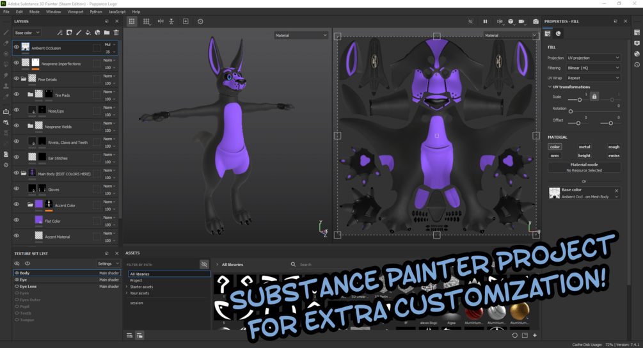643x348 pixels.
Task: Open the Window menu
Action: point(53,12)
